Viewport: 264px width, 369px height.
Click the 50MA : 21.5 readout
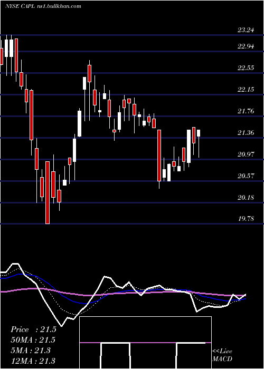[x=33, y=340]
